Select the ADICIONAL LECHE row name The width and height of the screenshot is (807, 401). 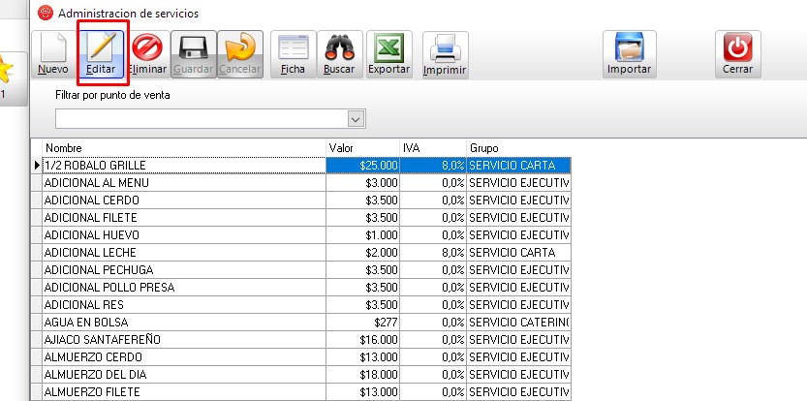tap(184, 252)
